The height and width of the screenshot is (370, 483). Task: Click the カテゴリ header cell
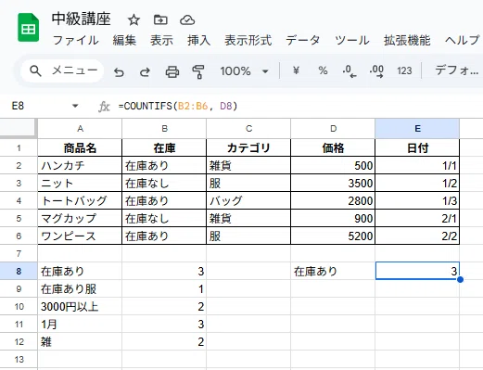248,148
